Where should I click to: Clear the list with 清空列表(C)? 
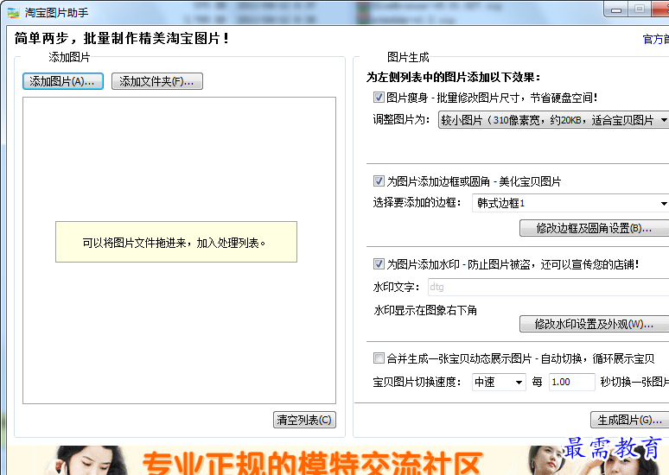pyautogui.click(x=304, y=420)
